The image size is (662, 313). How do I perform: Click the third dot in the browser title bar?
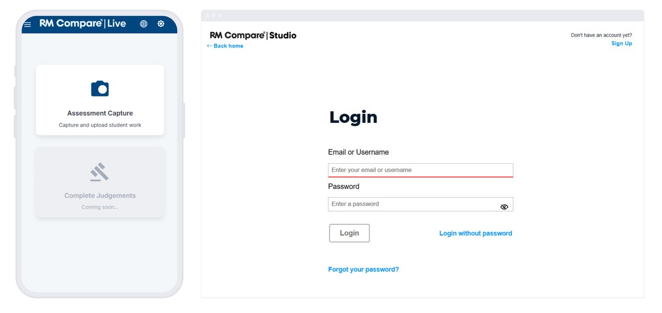tap(220, 15)
